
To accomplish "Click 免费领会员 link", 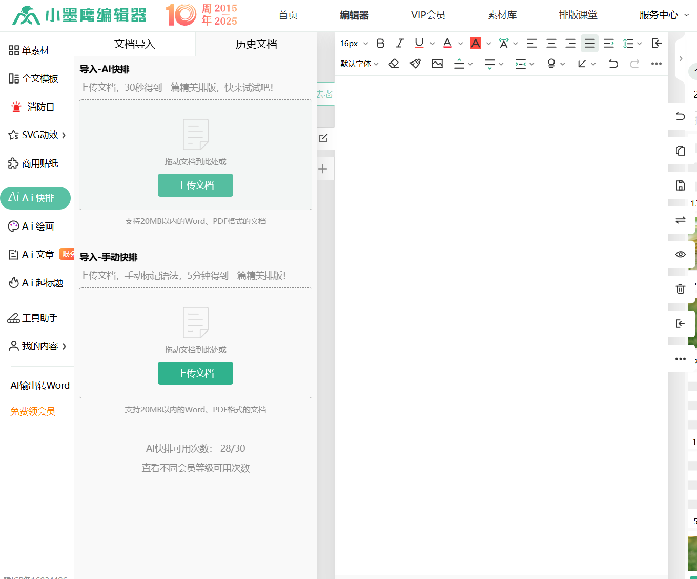I will (x=33, y=411).
